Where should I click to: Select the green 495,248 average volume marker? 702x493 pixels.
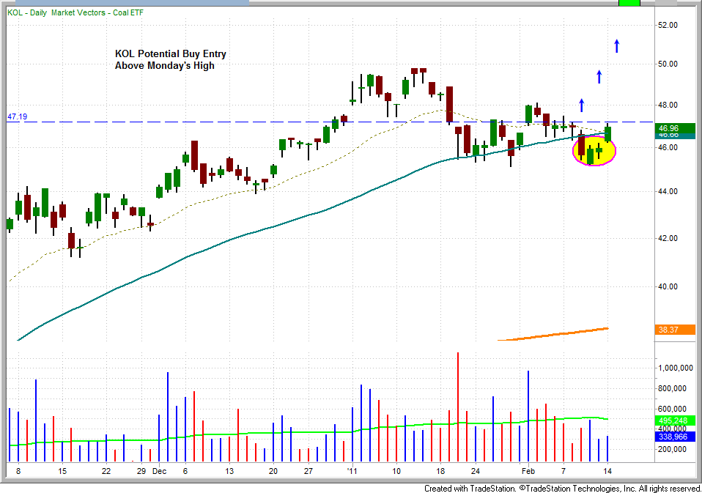click(x=675, y=420)
